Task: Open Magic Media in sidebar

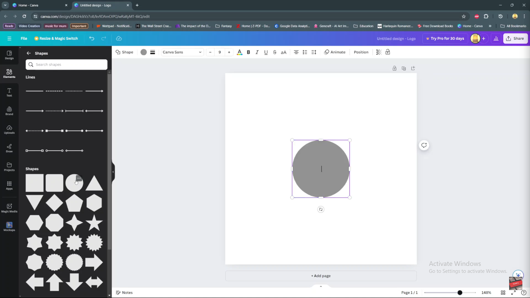Action: [x=9, y=208]
